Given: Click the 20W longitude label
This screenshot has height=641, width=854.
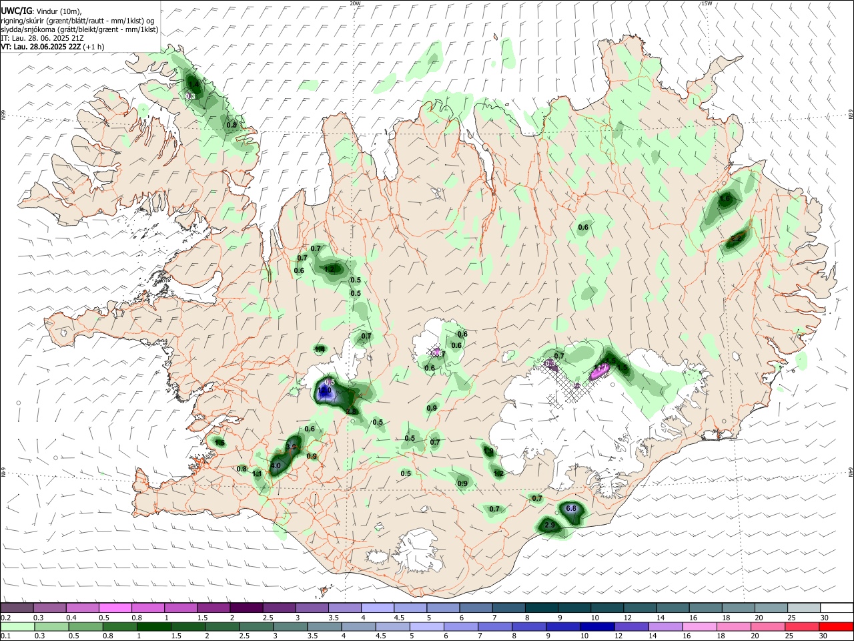Looking at the screenshot, I should (355, 3).
